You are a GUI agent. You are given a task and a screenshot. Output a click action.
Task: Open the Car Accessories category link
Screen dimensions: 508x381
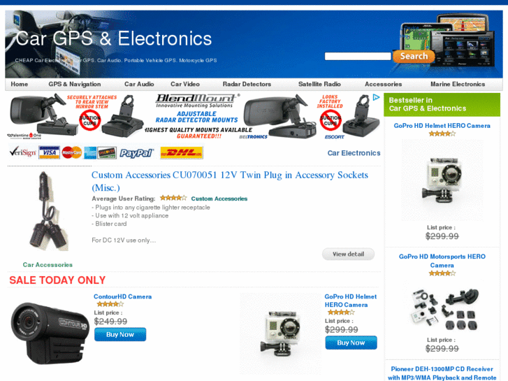tap(48, 265)
